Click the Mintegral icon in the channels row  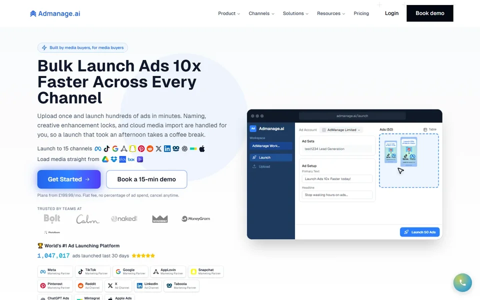point(193,149)
